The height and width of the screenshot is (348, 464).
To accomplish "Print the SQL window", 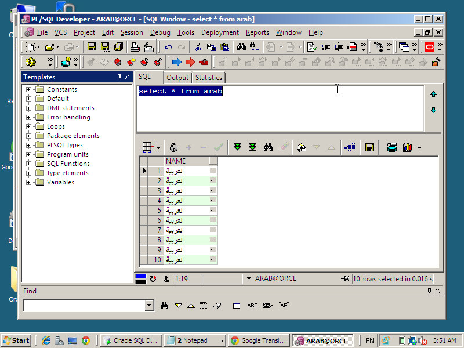I will point(135,47).
